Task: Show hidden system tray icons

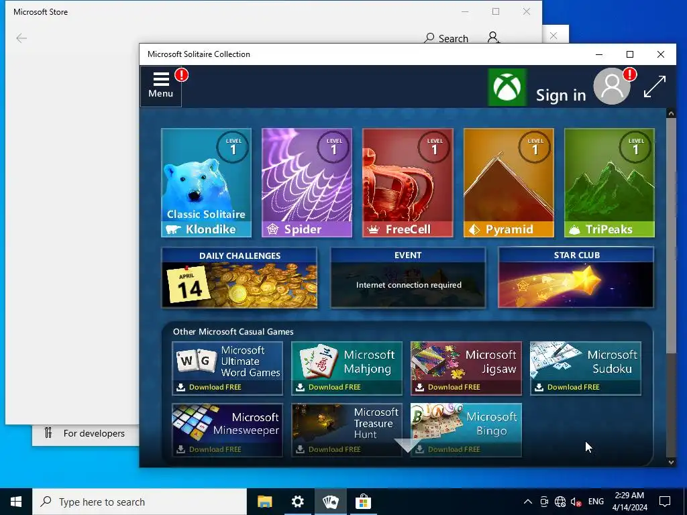Action: coord(528,502)
